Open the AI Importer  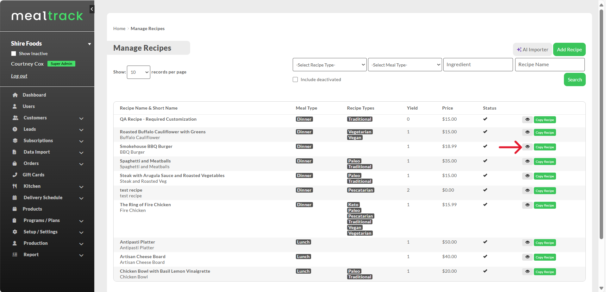click(533, 49)
